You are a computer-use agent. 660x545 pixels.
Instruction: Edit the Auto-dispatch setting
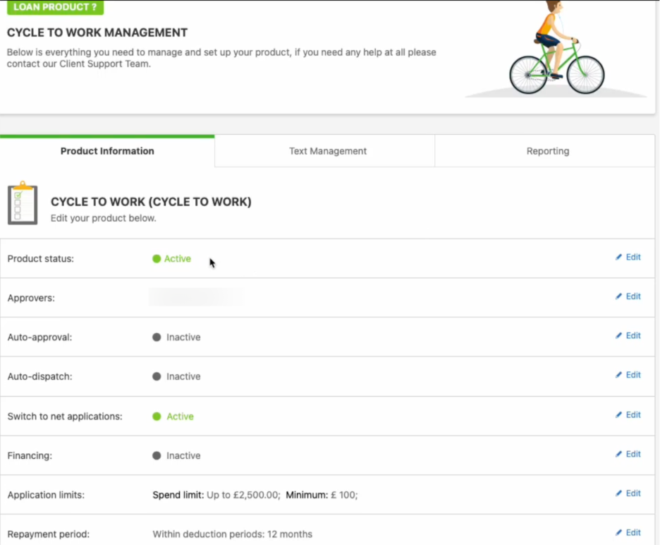pyautogui.click(x=628, y=376)
